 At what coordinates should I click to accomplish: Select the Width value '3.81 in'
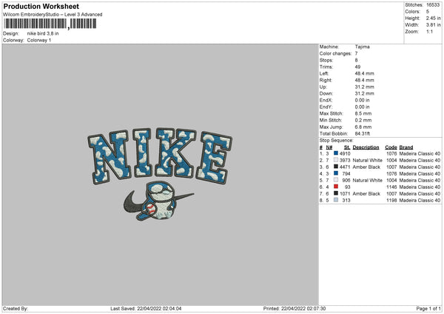click(x=433, y=25)
